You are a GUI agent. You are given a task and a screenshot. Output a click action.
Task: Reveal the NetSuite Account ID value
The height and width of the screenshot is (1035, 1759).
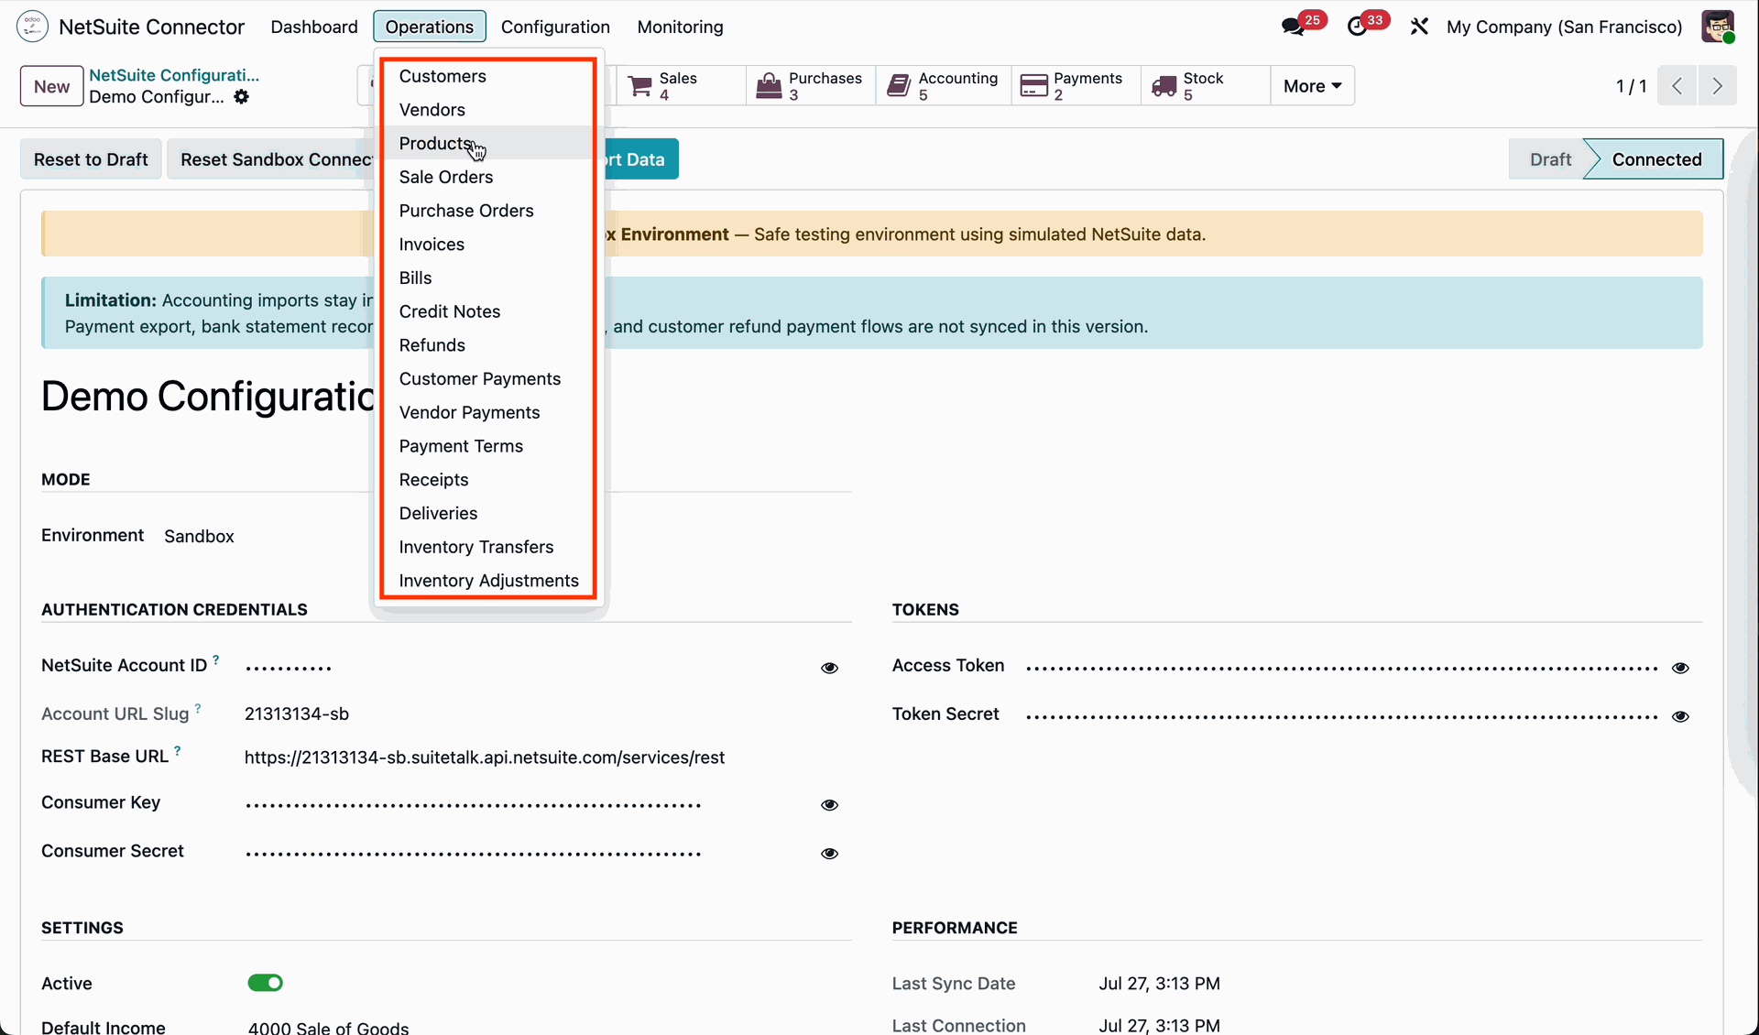pyautogui.click(x=829, y=668)
